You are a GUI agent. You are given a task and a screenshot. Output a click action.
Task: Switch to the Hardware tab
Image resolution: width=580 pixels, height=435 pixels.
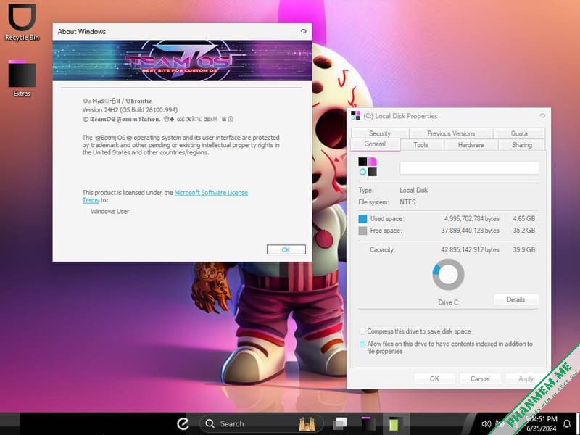471,145
